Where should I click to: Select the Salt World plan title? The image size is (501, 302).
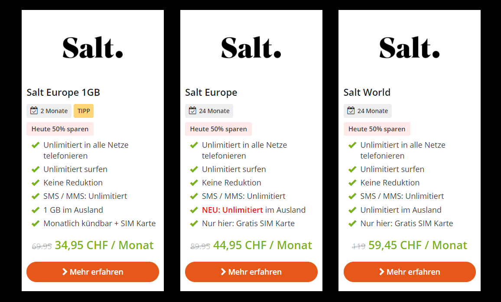[x=367, y=92]
